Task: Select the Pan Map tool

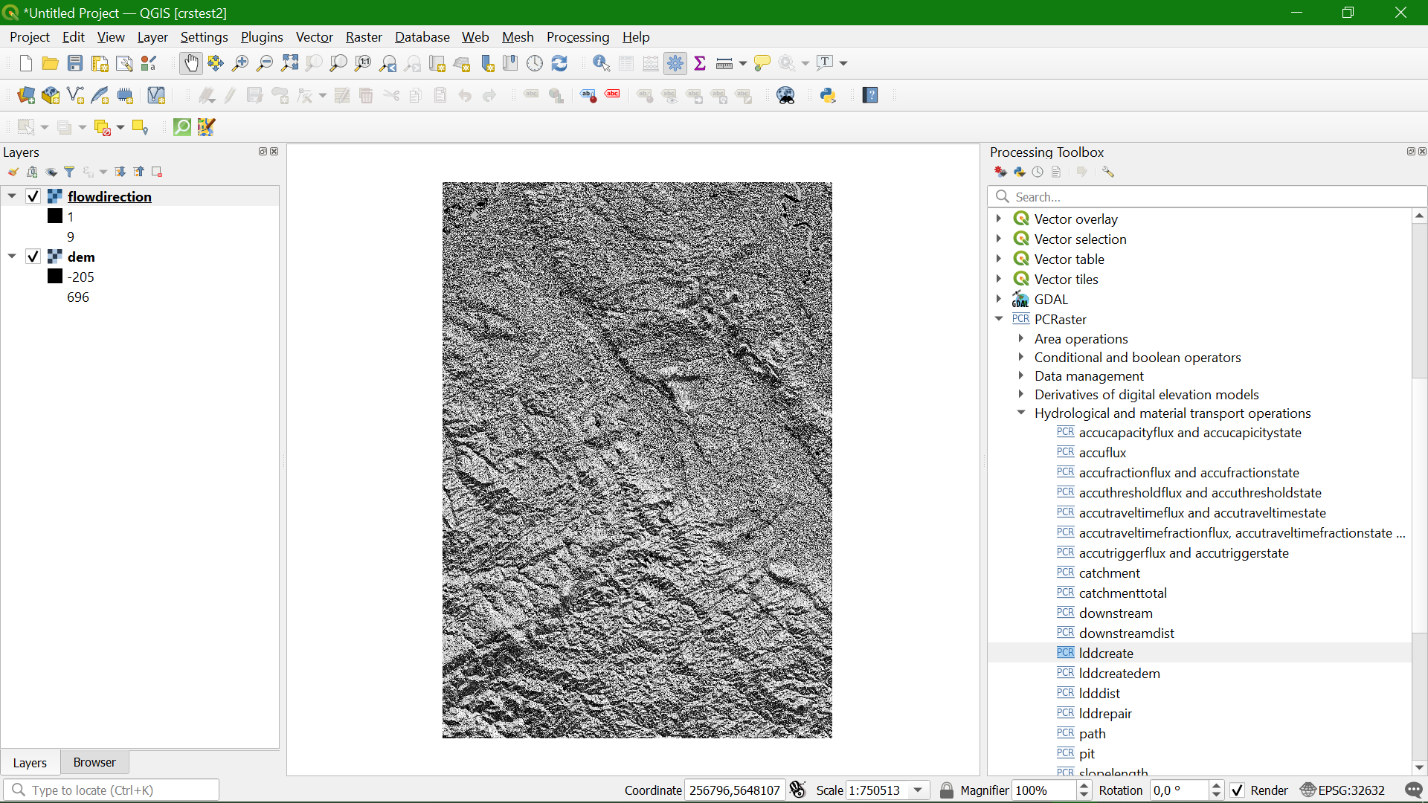Action: coord(191,63)
